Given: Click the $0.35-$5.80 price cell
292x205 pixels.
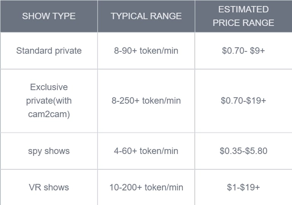Looking at the screenshot, I should click(243, 151).
